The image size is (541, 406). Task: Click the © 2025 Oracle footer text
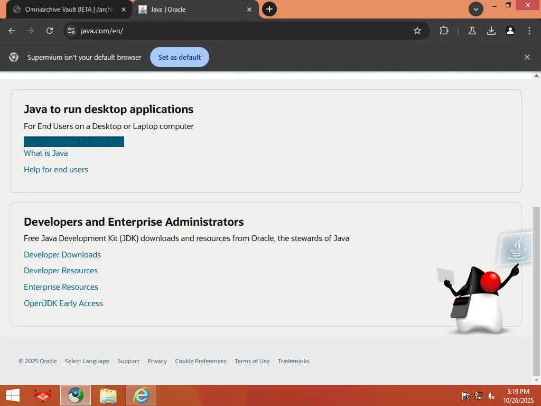[x=38, y=361]
